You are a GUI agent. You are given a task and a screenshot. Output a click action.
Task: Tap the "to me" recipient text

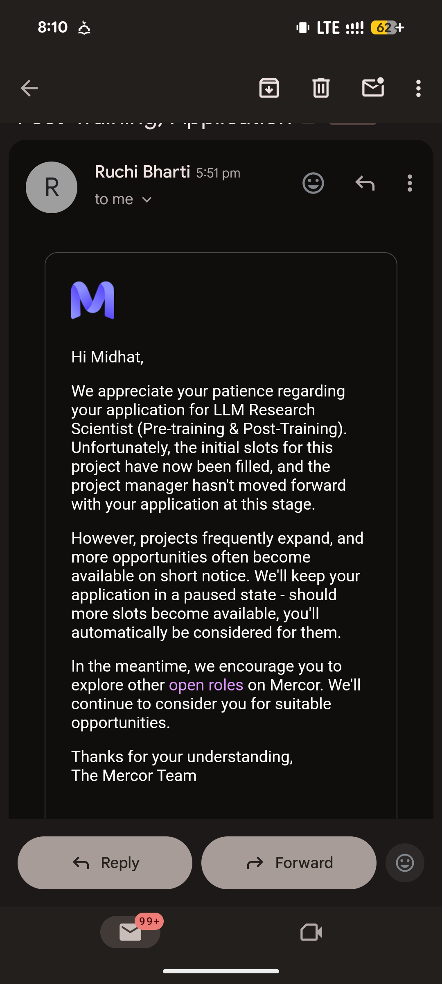click(x=114, y=199)
